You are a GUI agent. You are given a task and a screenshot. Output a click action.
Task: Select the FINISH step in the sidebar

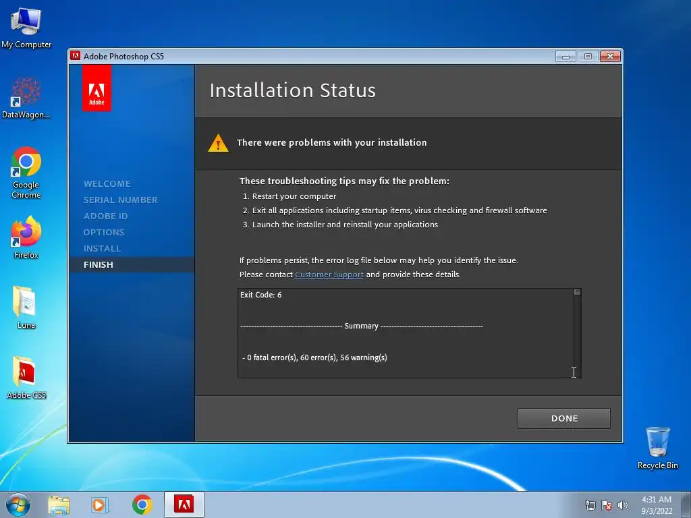click(x=132, y=264)
